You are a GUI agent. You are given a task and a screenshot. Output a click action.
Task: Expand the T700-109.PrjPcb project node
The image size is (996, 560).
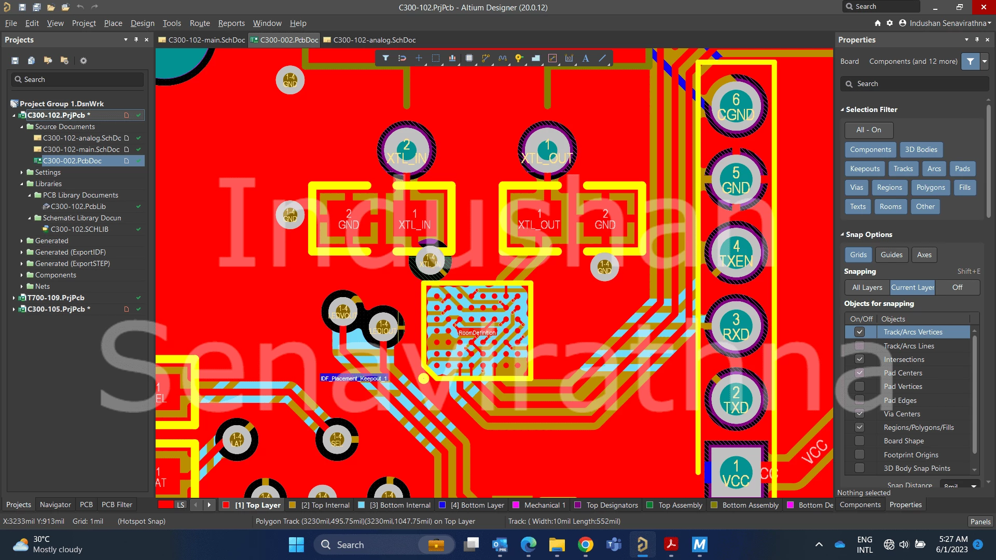click(14, 298)
